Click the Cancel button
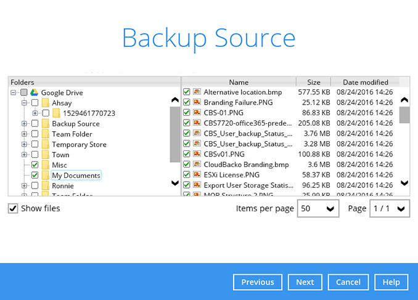 (348, 282)
